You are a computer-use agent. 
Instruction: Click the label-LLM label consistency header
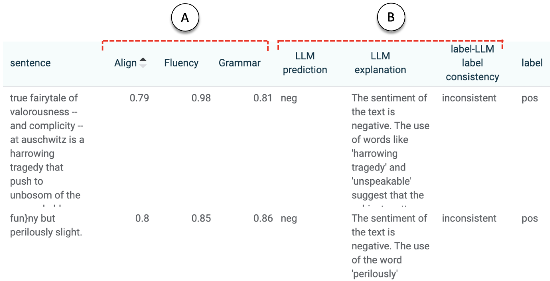tap(472, 63)
